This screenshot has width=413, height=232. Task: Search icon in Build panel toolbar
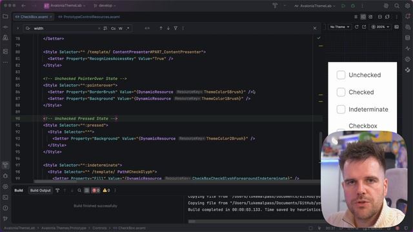pyautogui.click(x=79, y=190)
